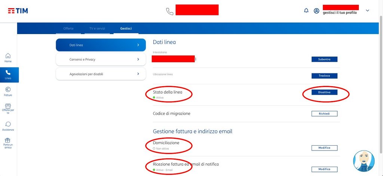This screenshot has width=383, height=176.
Task: Open notifications bell icon
Action: click(x=306, y=10)
